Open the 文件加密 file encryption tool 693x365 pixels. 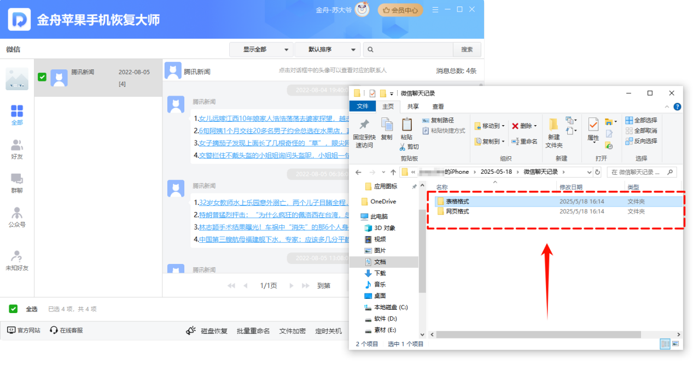[x=293, y=331]
